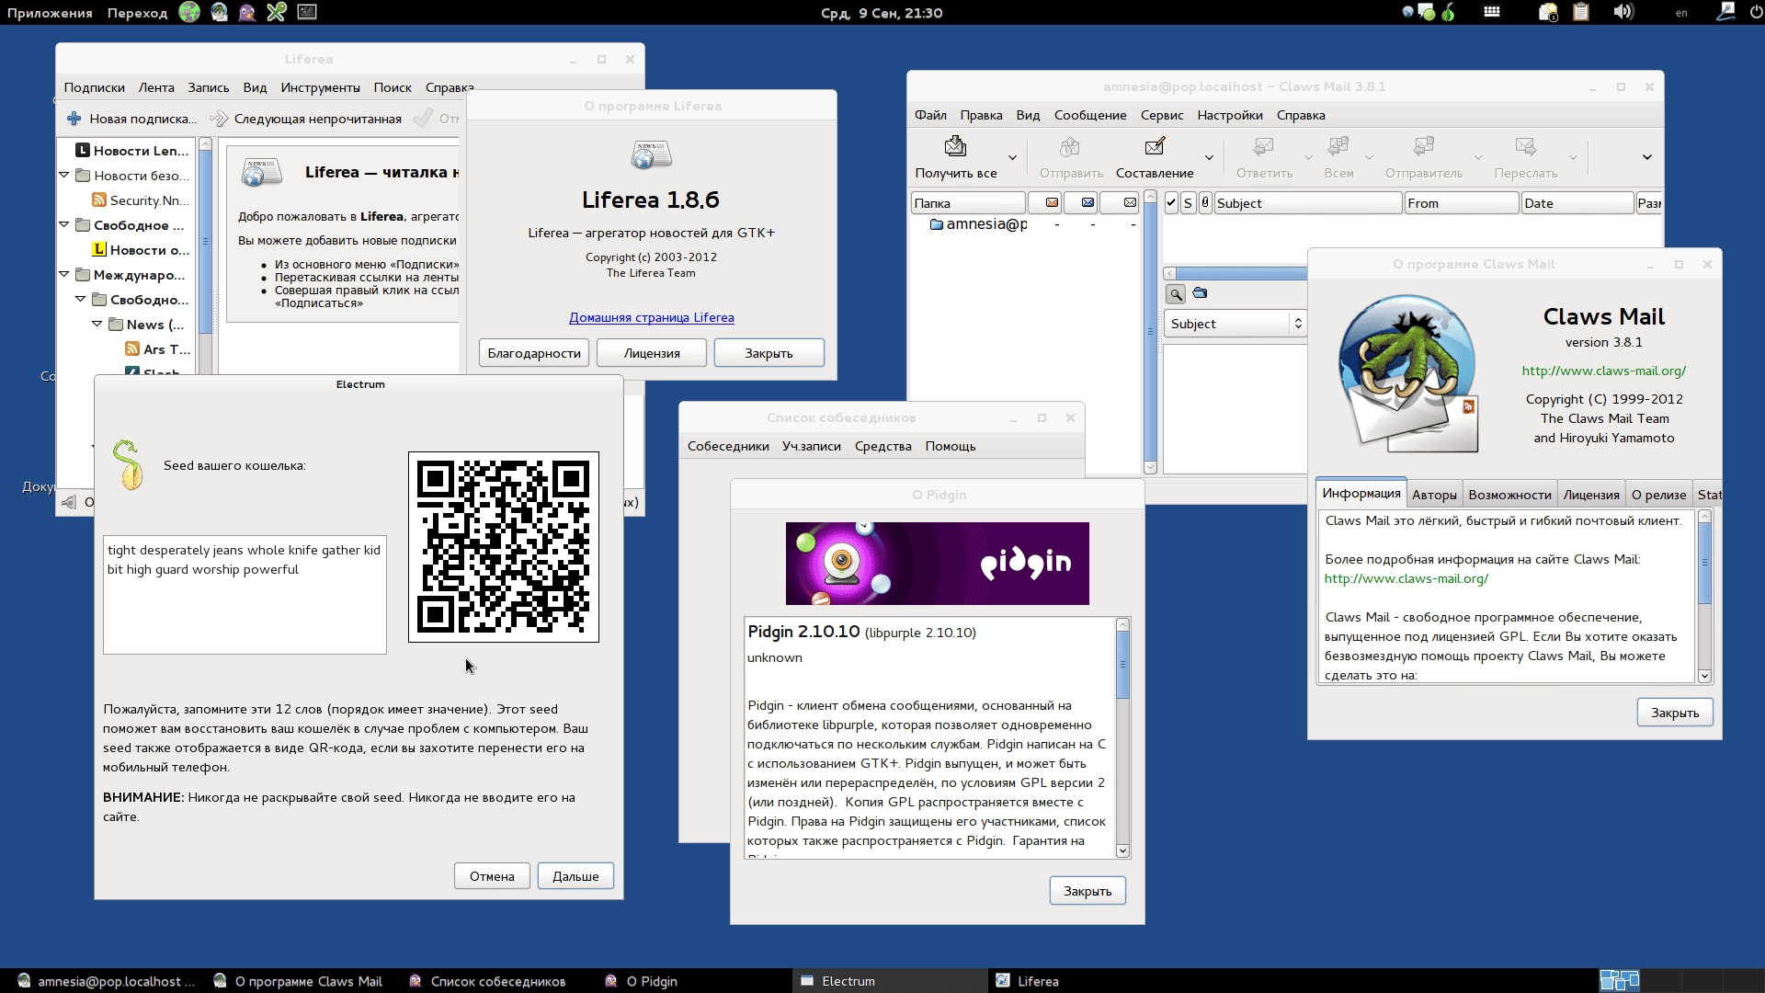Open the 'Уч.записи' menu in buddy list

pyautogui.click(x=812, y=446)
